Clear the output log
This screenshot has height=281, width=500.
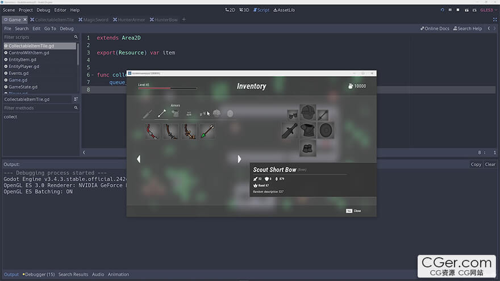click(x=490, y=165)
